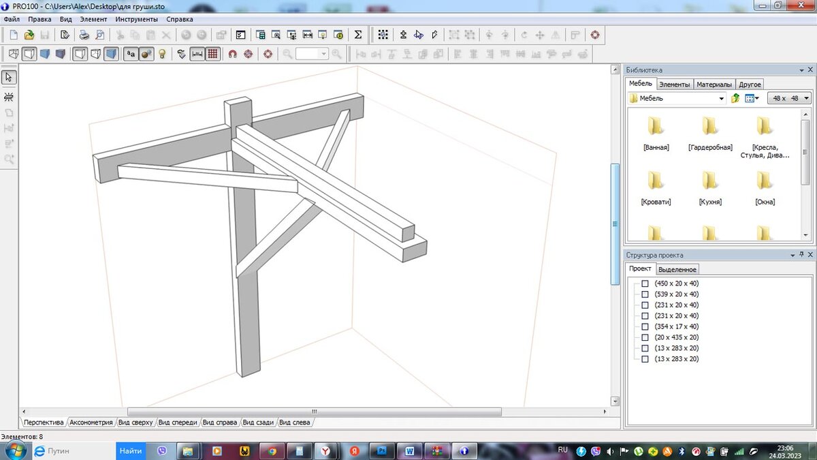Click the blue Найти search button
Screen dimensions: 817x460
(x=131, y=450)
